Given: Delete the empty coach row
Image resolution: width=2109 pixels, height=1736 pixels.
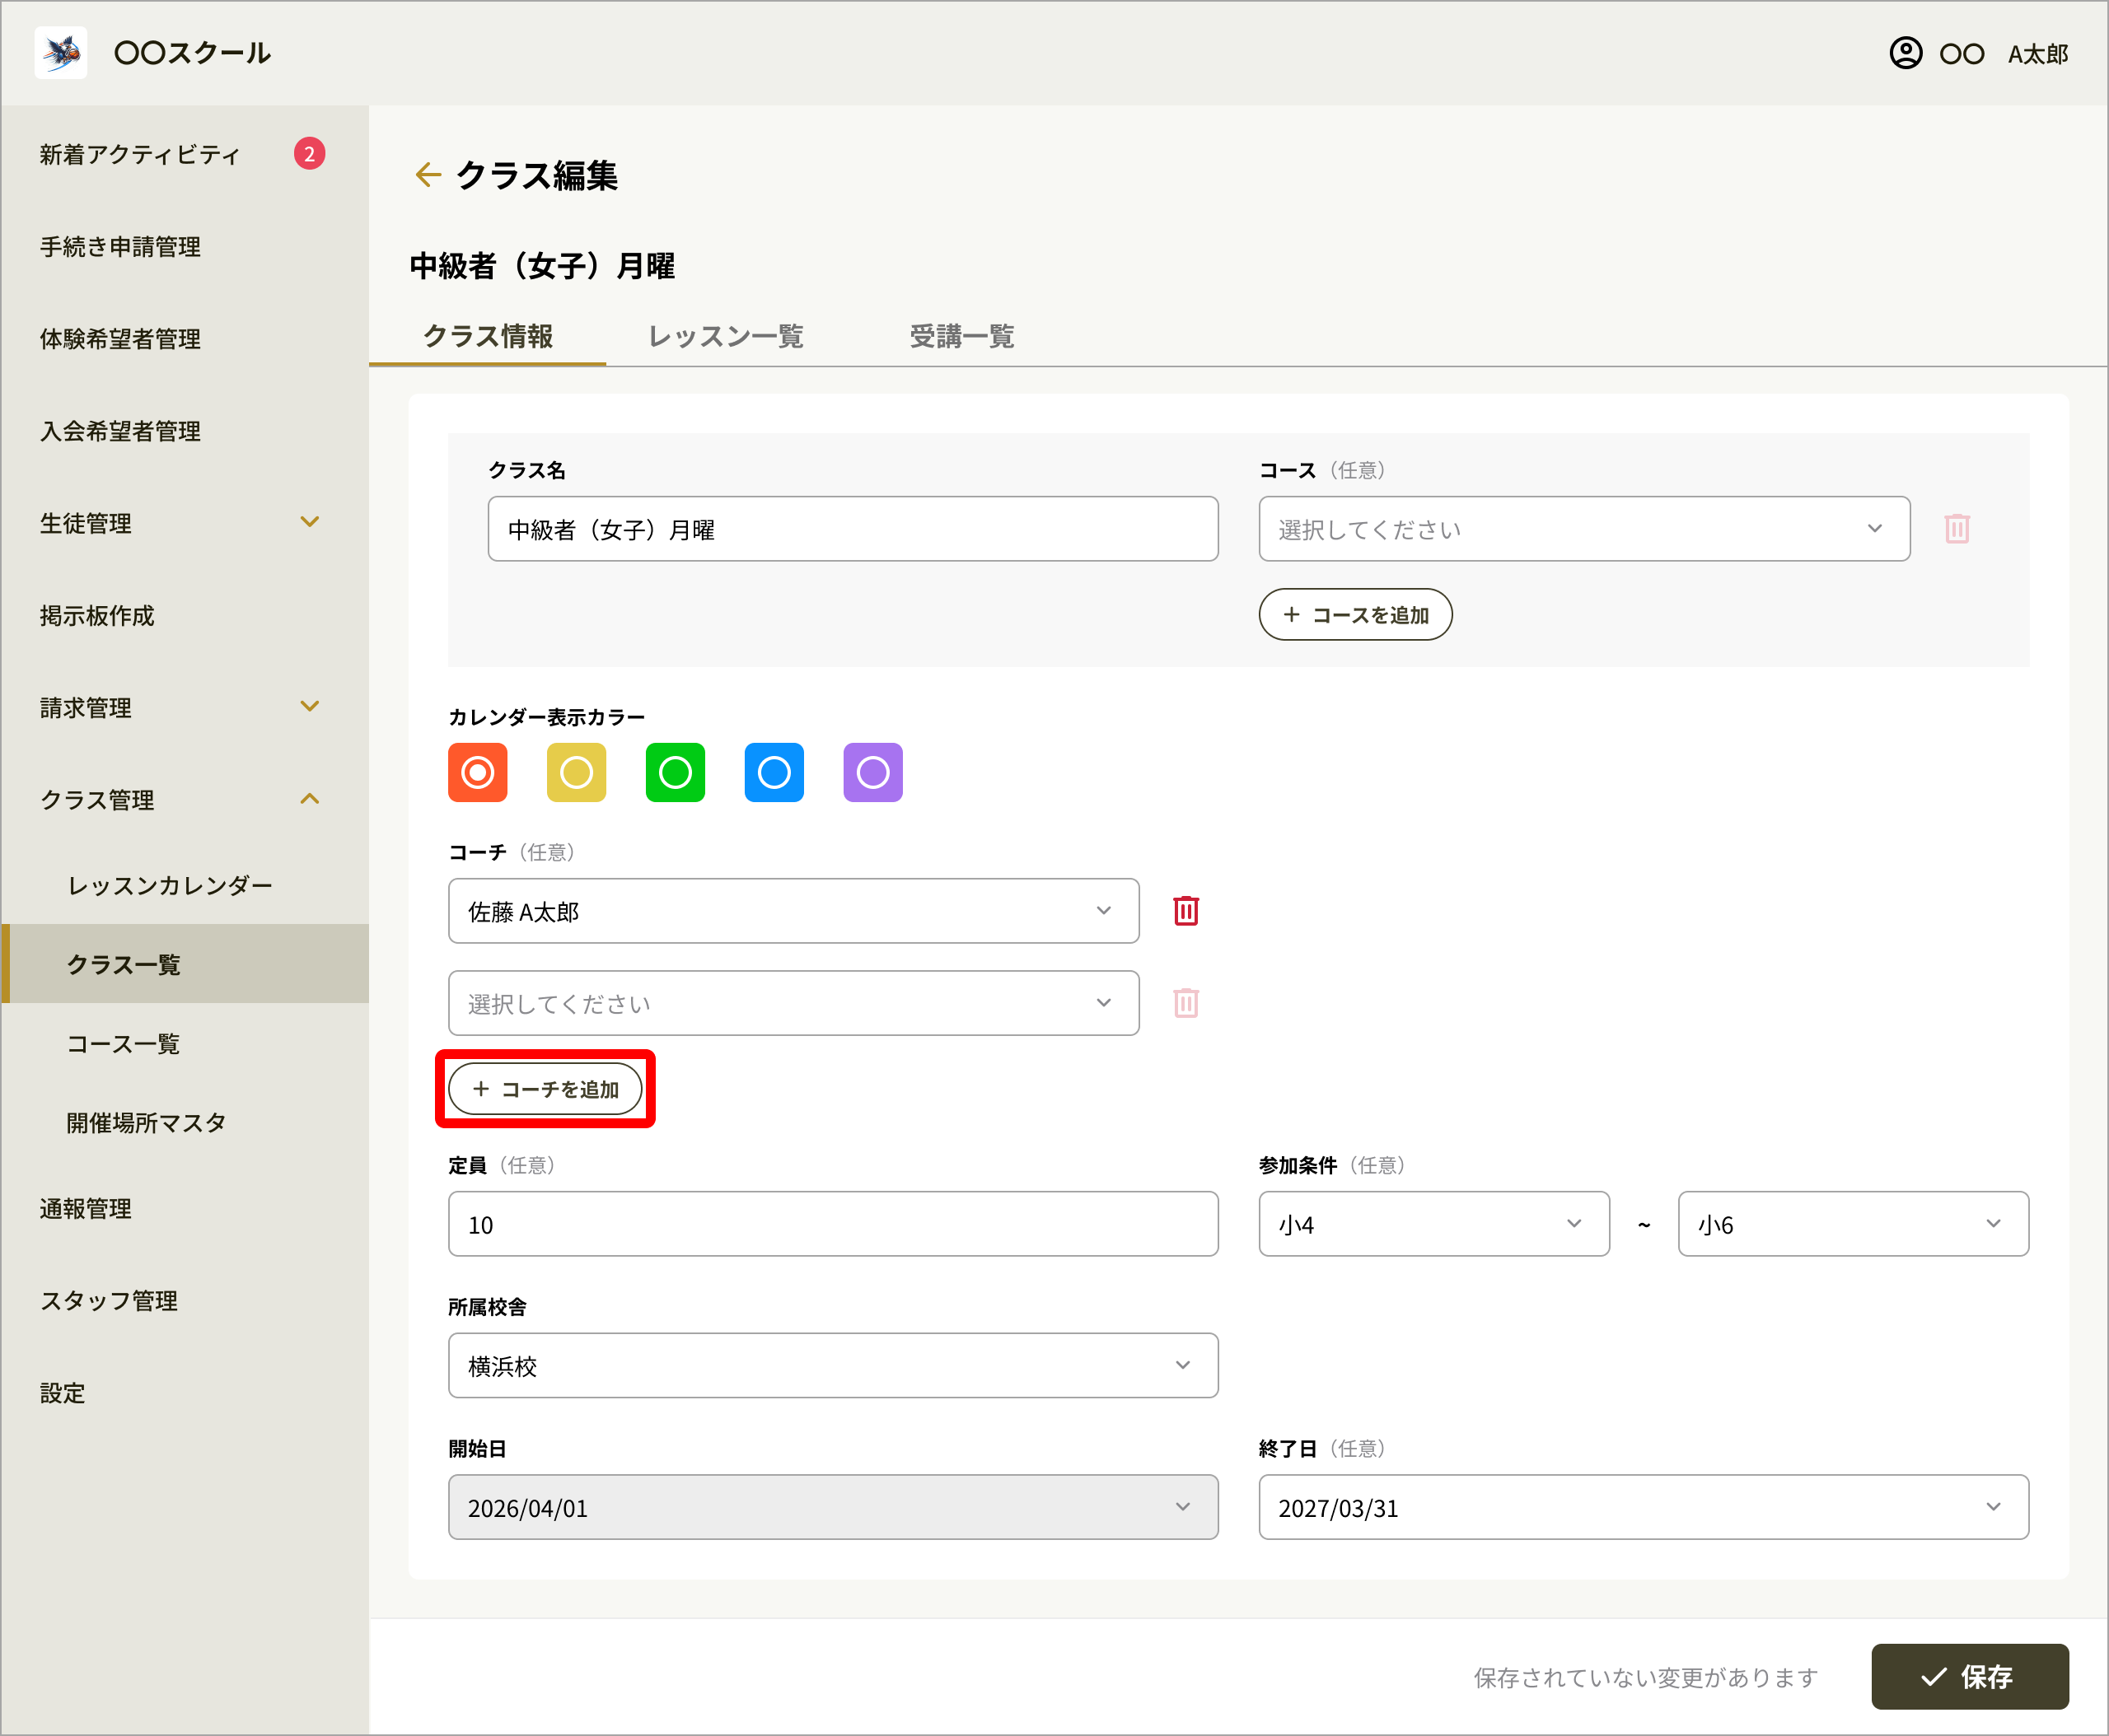Looking at the screenshot, I should pyautogui.click(x=1185, y=1003).
